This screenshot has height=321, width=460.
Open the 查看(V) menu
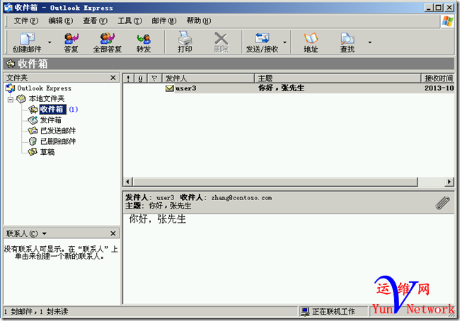tap(95, 21)
